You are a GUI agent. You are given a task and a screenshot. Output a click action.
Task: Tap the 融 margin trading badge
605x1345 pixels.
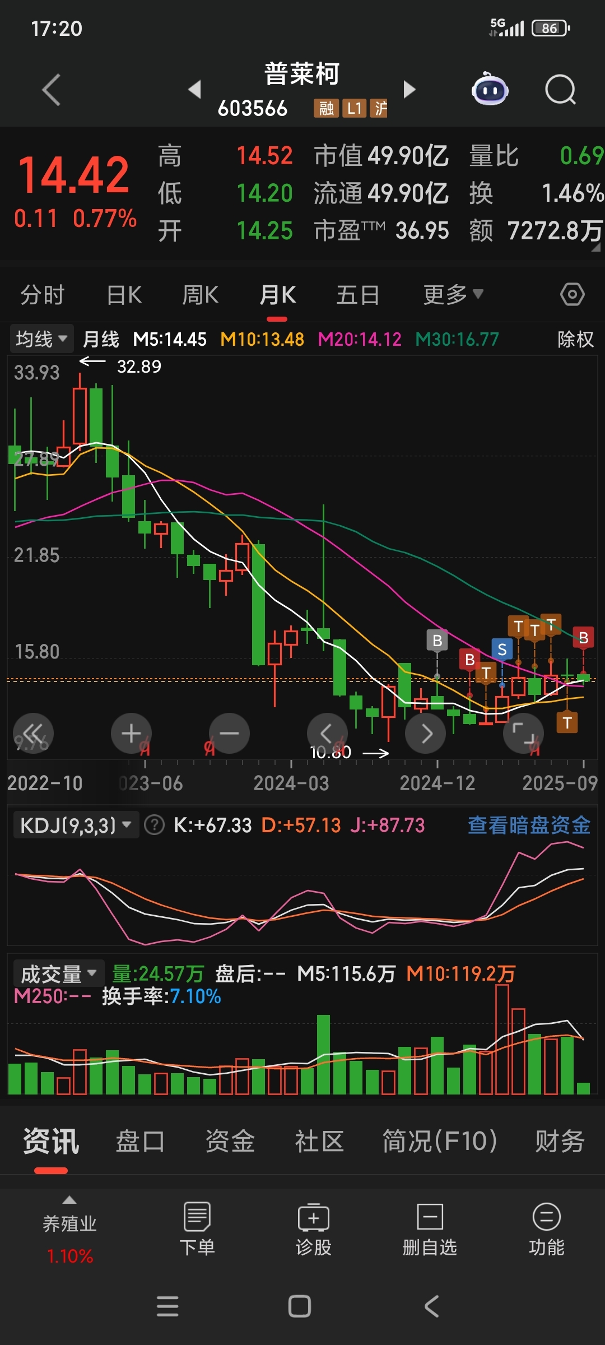click(326, 108)
